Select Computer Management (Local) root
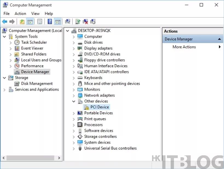Screen dimensions: 224x169 tap(36, 31)
